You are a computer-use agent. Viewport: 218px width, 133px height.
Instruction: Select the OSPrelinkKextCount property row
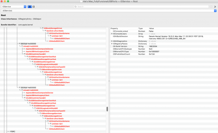(164, 54)
